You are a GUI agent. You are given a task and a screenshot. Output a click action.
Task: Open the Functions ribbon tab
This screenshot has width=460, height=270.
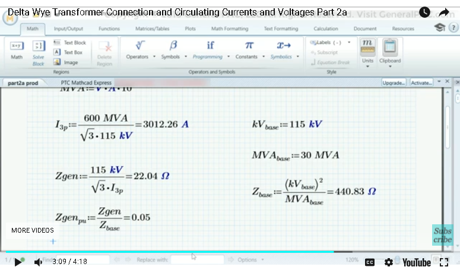tap(109, 28)
